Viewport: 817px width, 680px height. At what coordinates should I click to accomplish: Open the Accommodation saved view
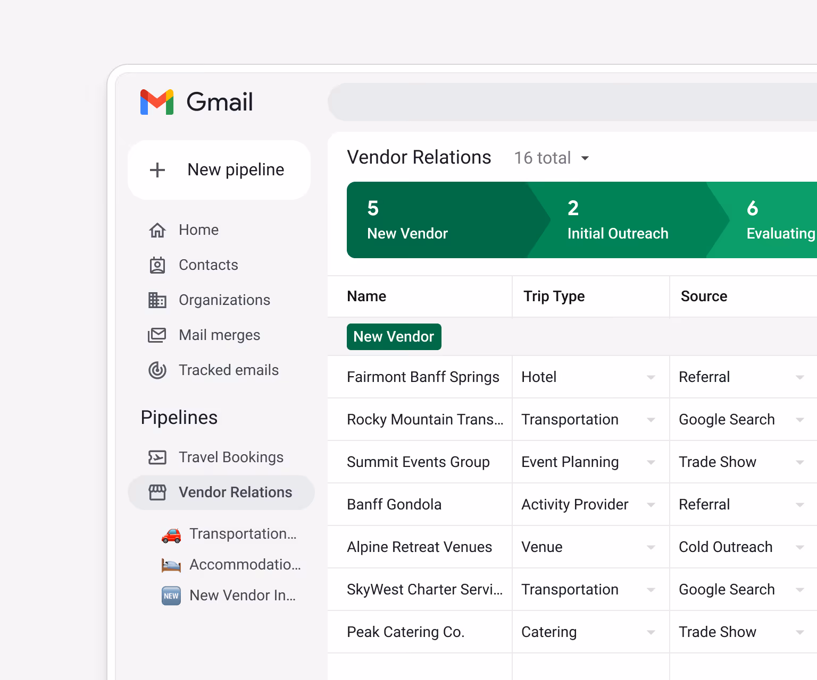[x=245, y=565]
